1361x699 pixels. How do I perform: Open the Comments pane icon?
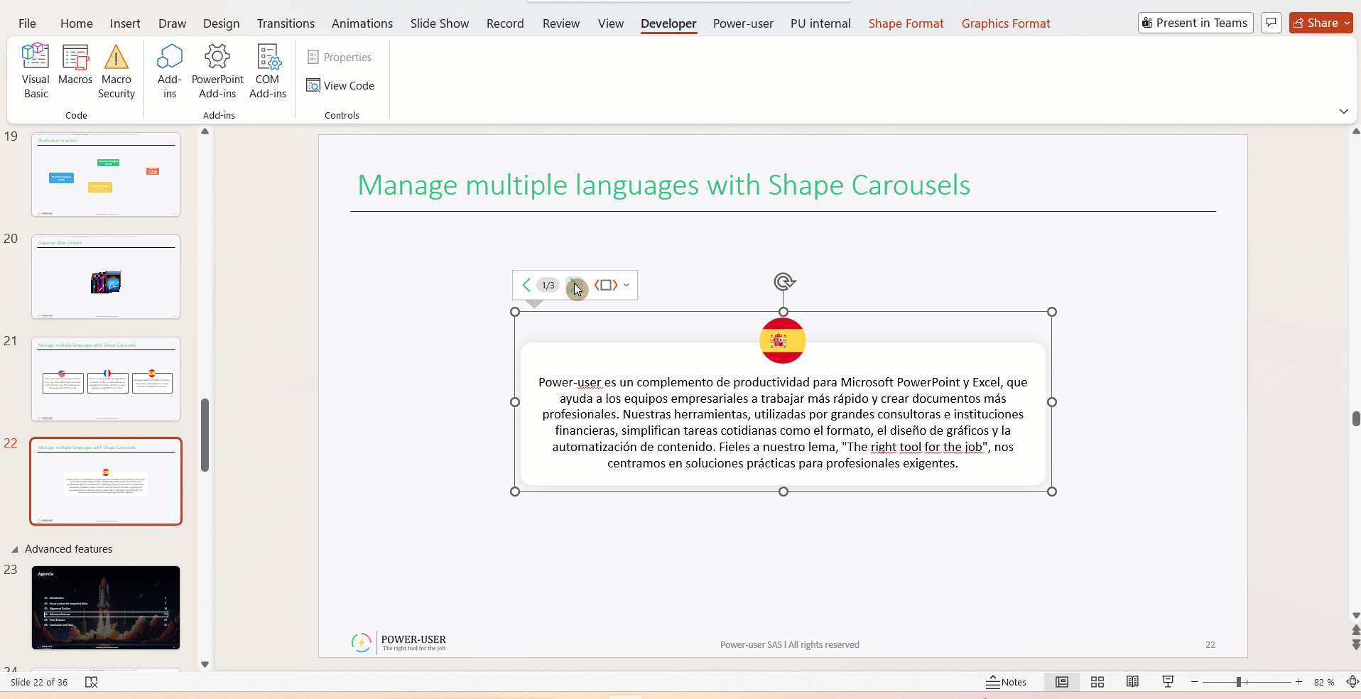(1271, 23)
